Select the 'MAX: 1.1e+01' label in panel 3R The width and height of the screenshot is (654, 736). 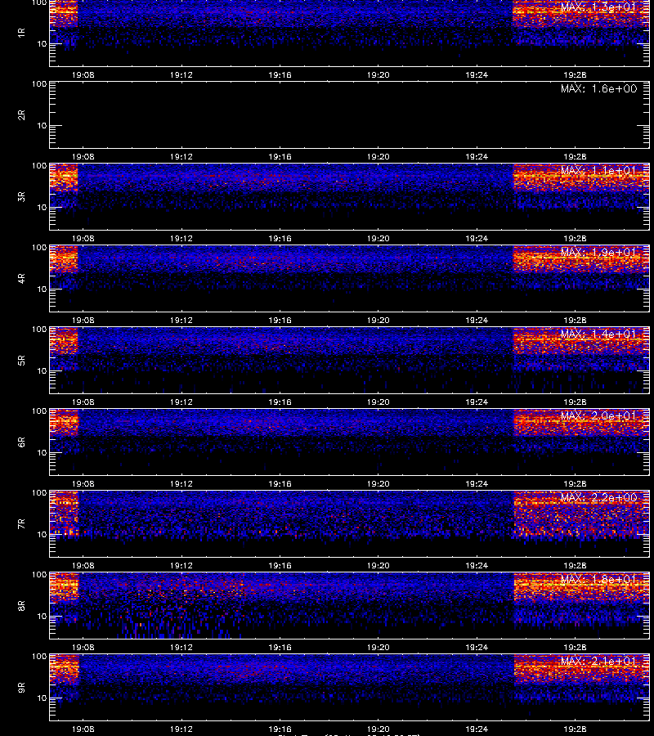[x=598, y=170]
